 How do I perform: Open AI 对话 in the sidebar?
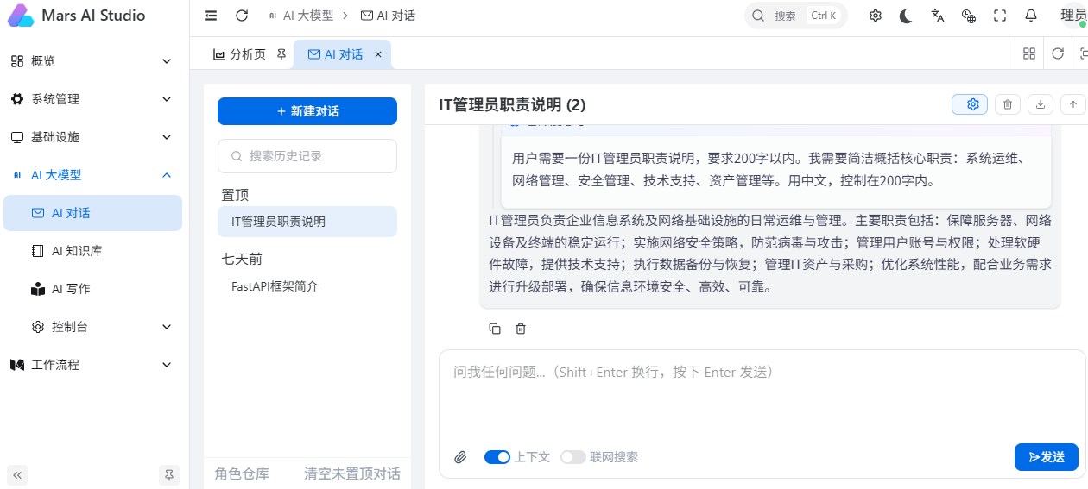[92, 213]
